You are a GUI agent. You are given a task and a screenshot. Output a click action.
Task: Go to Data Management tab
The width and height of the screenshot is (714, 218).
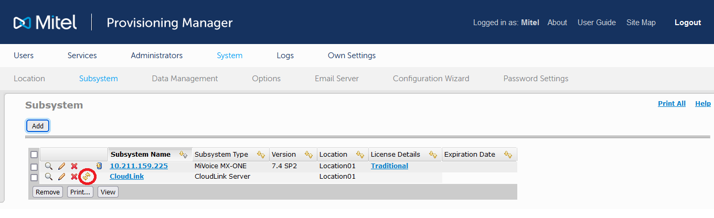(x=185, y=79)
